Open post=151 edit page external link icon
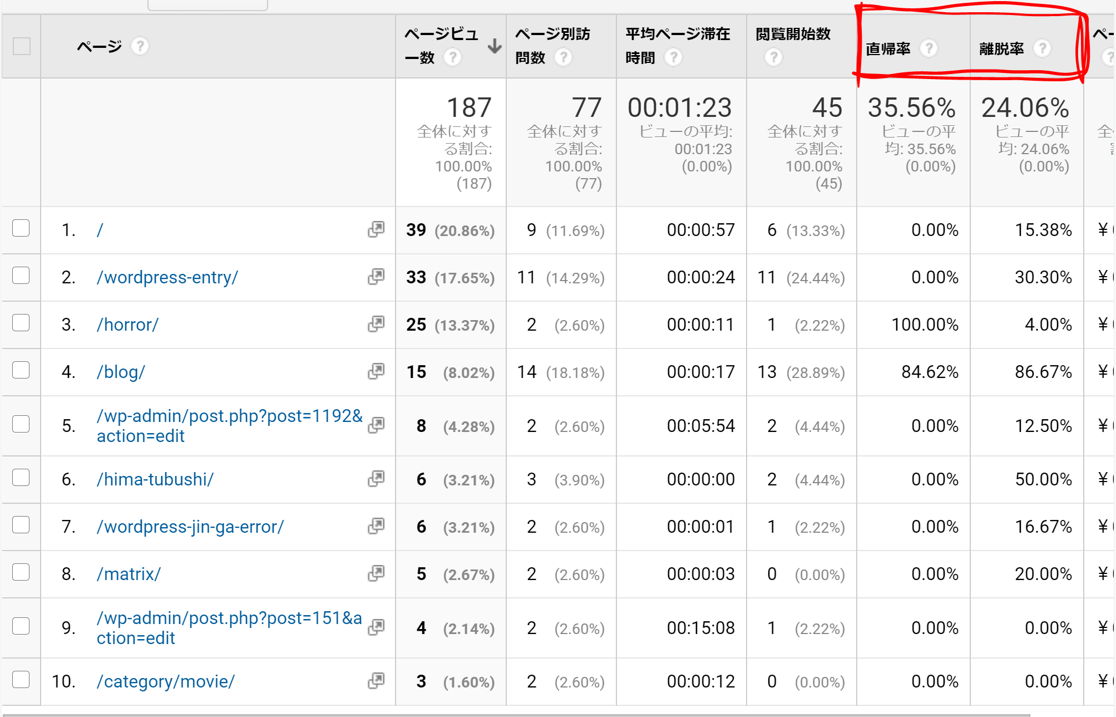 376,627
